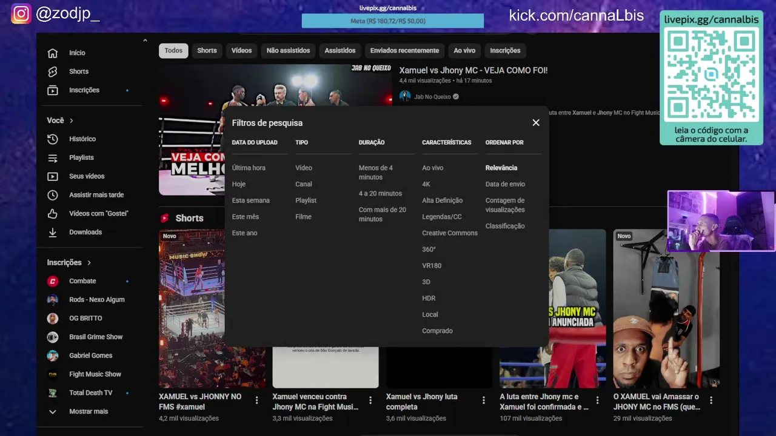Screen dimensions: 776x436
Task: Open the Shorts sidebar icon
Action: coord(53,71)
